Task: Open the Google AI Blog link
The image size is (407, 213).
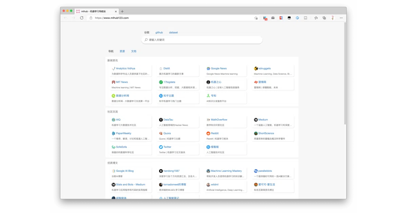Action: point(125,171)
